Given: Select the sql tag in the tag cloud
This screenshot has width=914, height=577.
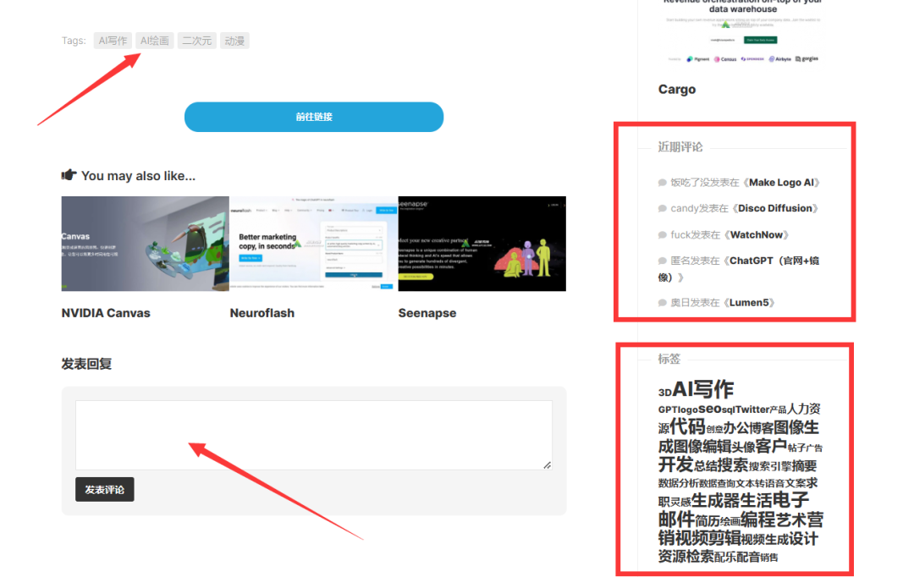Looking at the screenshot, I should point(729,409).
